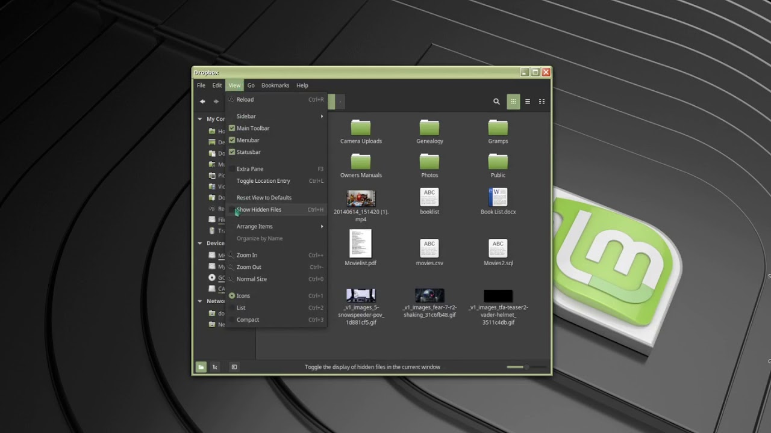Viewport: 771px width, 433px height.
Task: Toggle the Statusbar checkbox
Action: pos(232,152)
